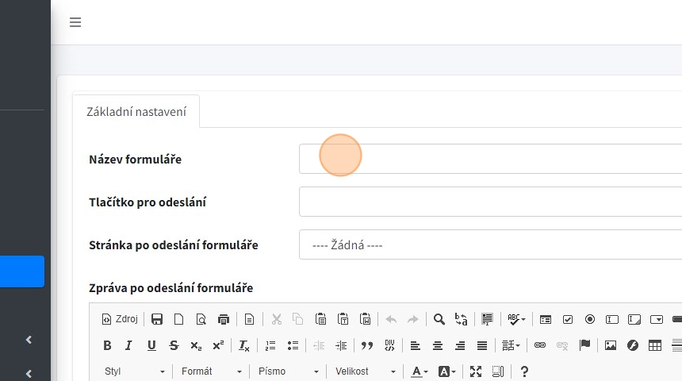682x381 pixels.
Task: Click the Print icon in the toolbar
Action: [224, 319]
